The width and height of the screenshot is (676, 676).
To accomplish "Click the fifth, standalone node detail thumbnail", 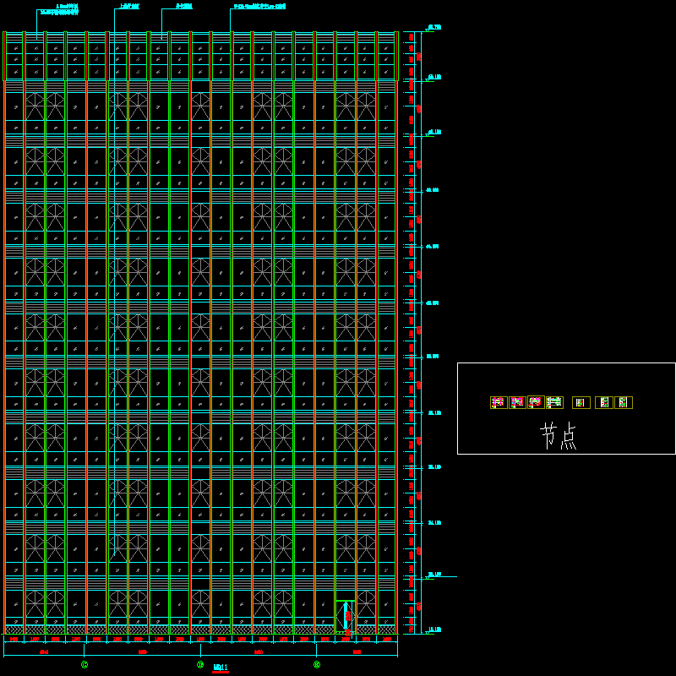I will (x=581, y=402).
